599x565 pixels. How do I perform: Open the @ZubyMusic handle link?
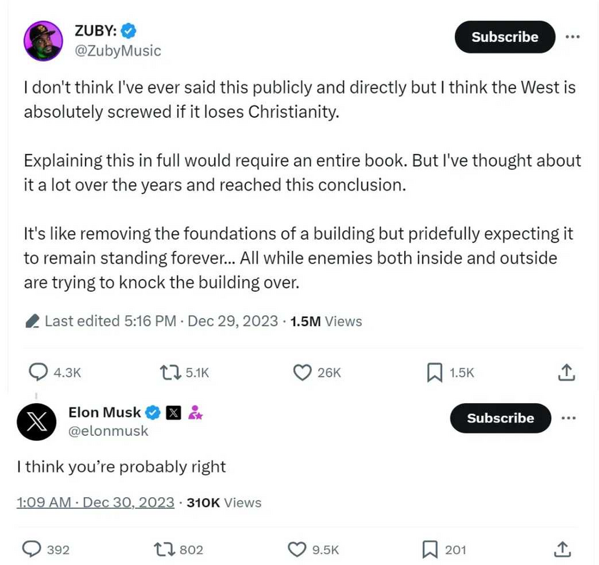[118, 51]
